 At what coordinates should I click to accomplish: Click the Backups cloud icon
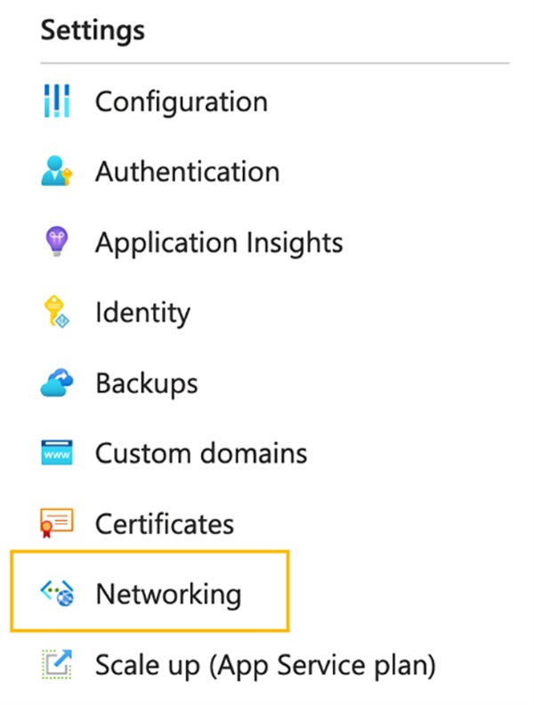coord(56,384)
